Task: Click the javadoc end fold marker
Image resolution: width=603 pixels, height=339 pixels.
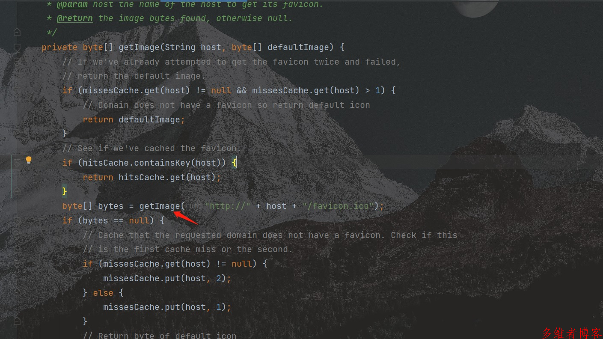Action: coord(17,33)
